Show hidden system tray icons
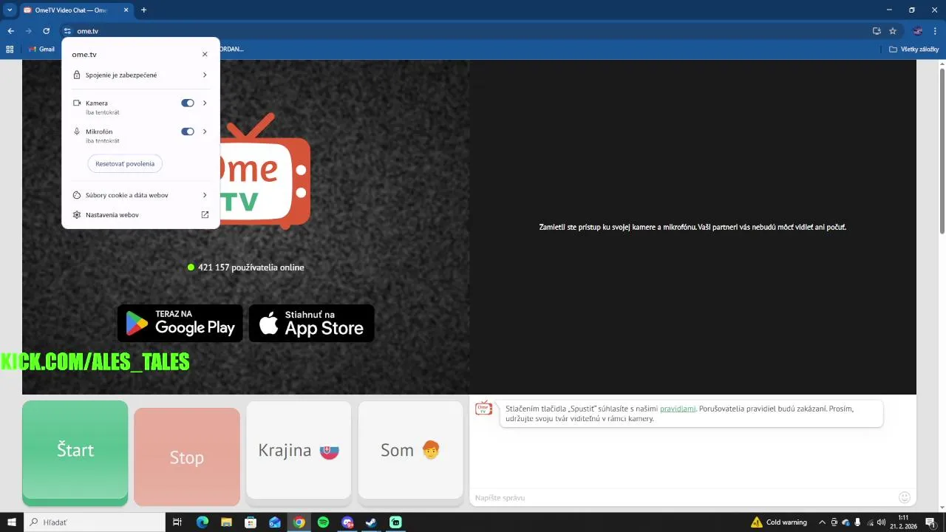 click(822, 522)
